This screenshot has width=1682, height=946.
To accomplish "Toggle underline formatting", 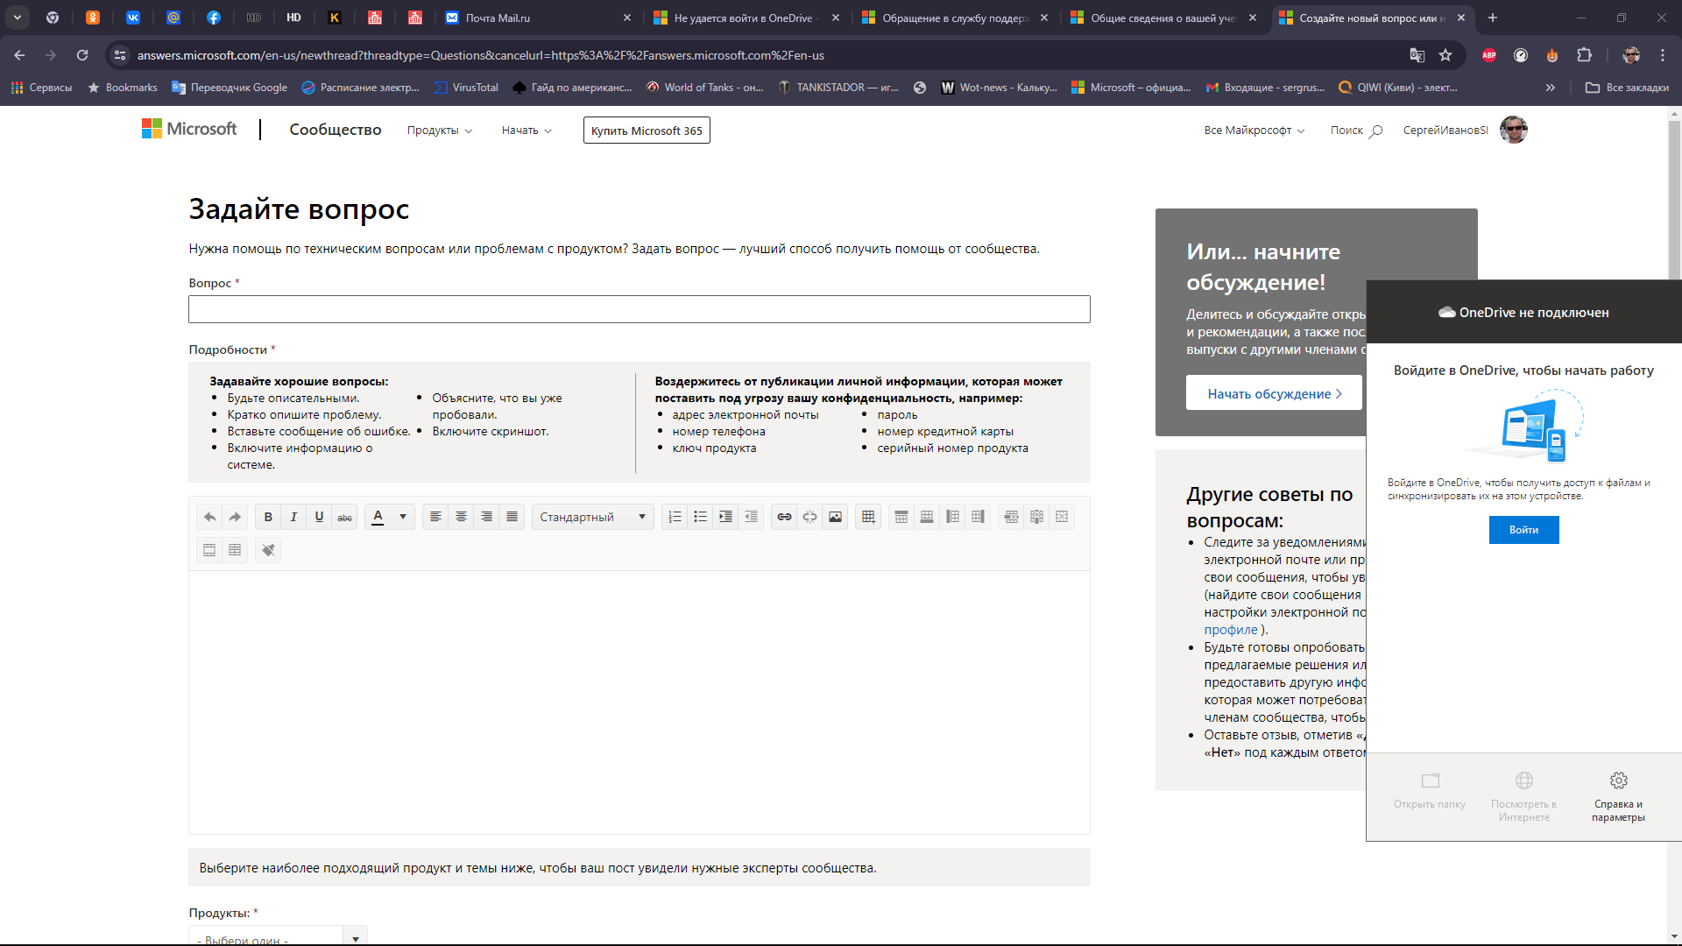I will point(319,517).
